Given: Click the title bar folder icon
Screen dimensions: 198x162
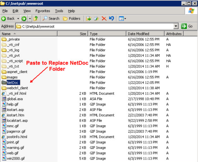Looking at the screenshot, I should click(3, 3).
